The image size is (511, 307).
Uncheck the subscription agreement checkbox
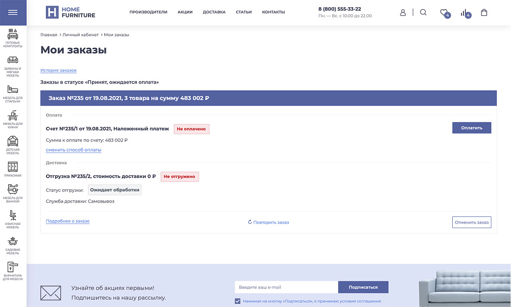coord(237,301)
